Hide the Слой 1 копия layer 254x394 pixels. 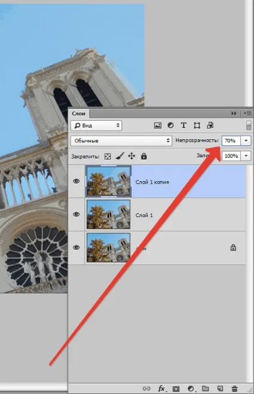click(x=76, y=181)
